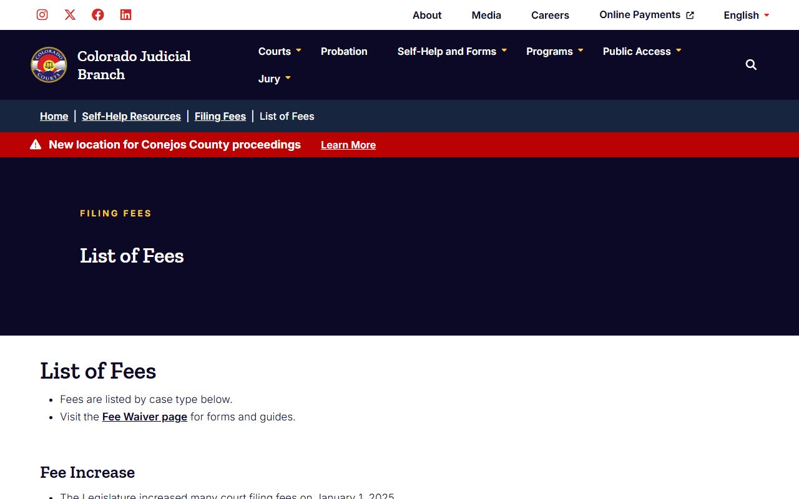This screenshot has height=499, width=799.
Task: Open the Fee Waiver page link
Action: click(145, 417)
